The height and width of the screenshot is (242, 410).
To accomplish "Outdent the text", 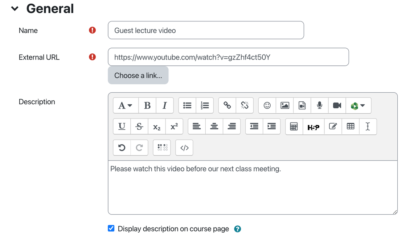I will coord(254,126).
